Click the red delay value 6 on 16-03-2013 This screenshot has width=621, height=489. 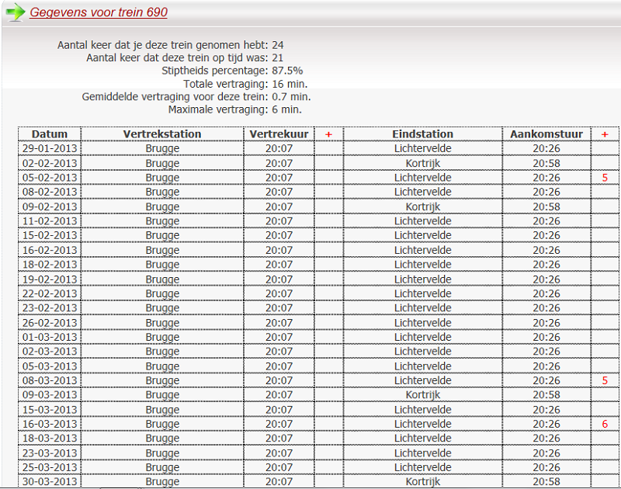(x=605, y=425)
